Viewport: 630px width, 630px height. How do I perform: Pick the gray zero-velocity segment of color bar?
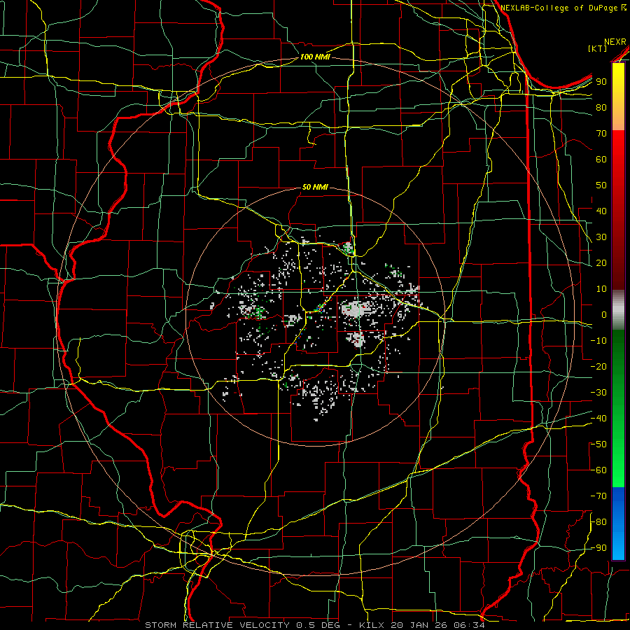[618, 309]
